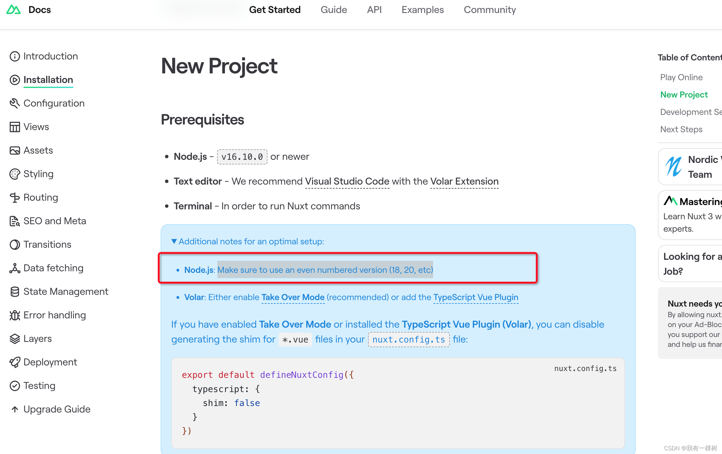Jump to Play Online section
This screenshot has height=454, width=722.
[681, 77]
